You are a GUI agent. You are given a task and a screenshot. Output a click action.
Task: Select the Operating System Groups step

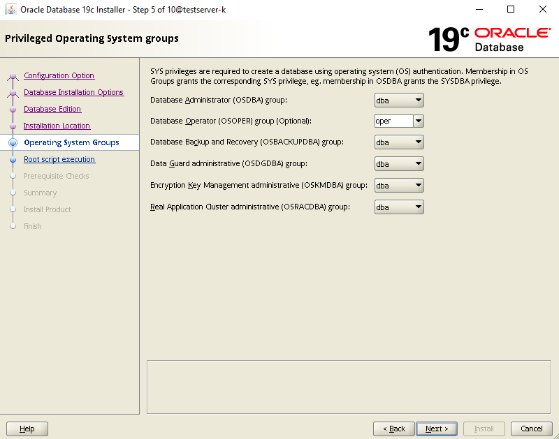[x=71, y=142]
